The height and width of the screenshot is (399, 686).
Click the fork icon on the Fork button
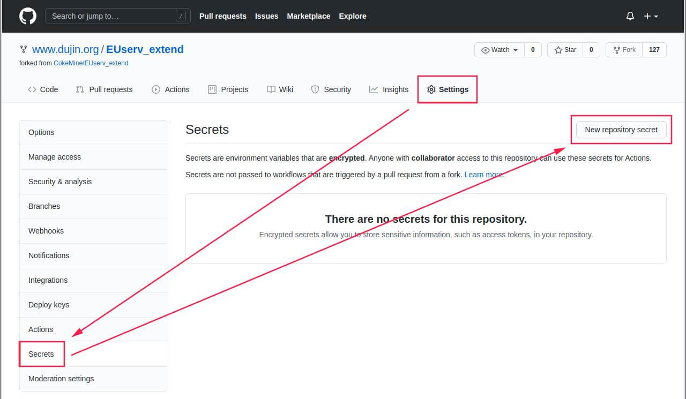617,49
